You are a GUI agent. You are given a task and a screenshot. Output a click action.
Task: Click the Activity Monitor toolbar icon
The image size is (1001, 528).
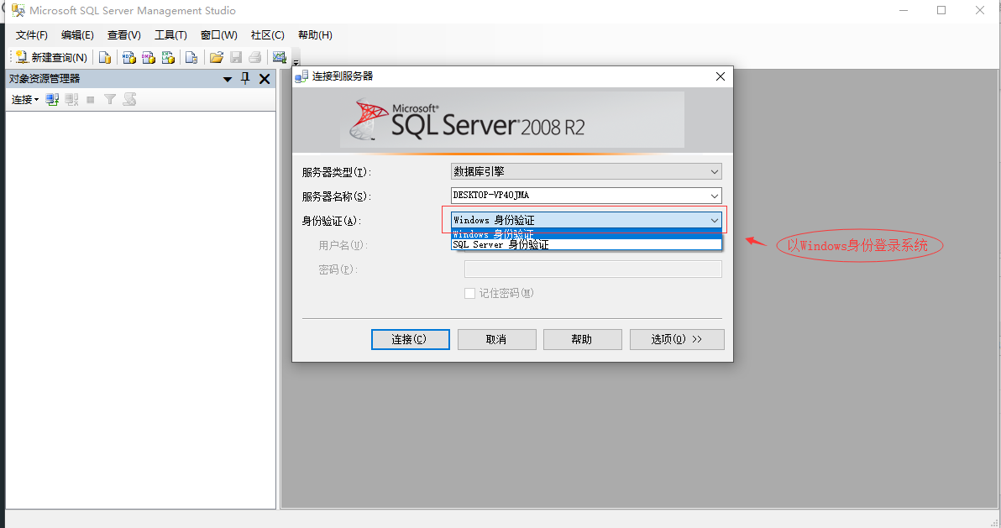pyautogui.click(x=280, y=57)
